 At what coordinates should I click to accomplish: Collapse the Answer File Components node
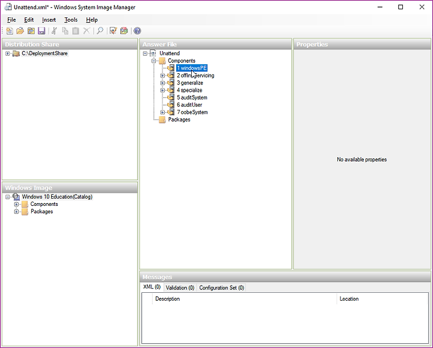(154, 61)
